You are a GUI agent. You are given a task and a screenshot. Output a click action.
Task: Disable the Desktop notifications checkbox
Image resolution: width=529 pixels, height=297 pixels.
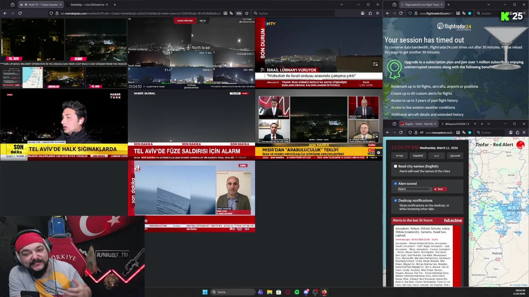(x=396, y=200)
